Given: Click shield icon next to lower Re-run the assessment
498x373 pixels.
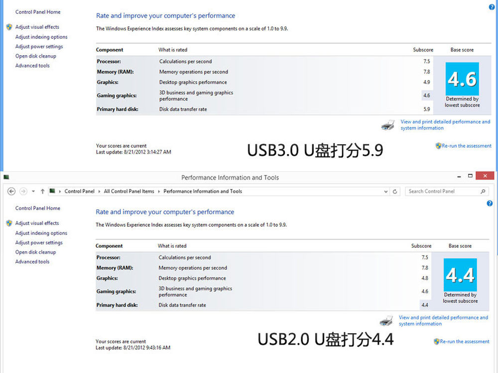Looking at the screenshot, I should coord(437,341).
